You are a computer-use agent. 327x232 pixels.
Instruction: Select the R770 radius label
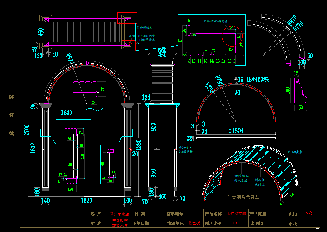click(298, 27)
